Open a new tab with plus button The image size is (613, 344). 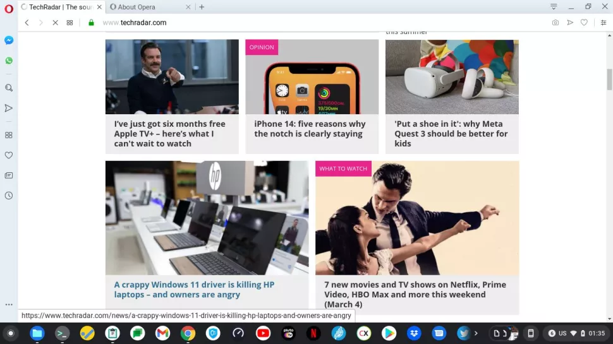point(202,7)
